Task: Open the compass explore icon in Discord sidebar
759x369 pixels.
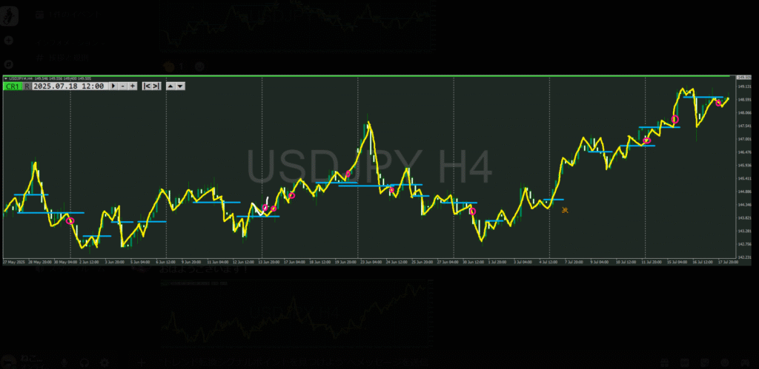Action: click(x=8, y=64)
